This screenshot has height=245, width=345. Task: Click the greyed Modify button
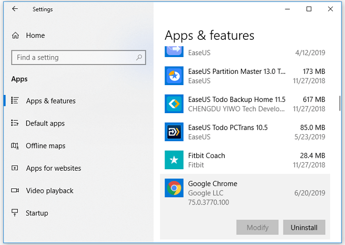click(257, 227)
